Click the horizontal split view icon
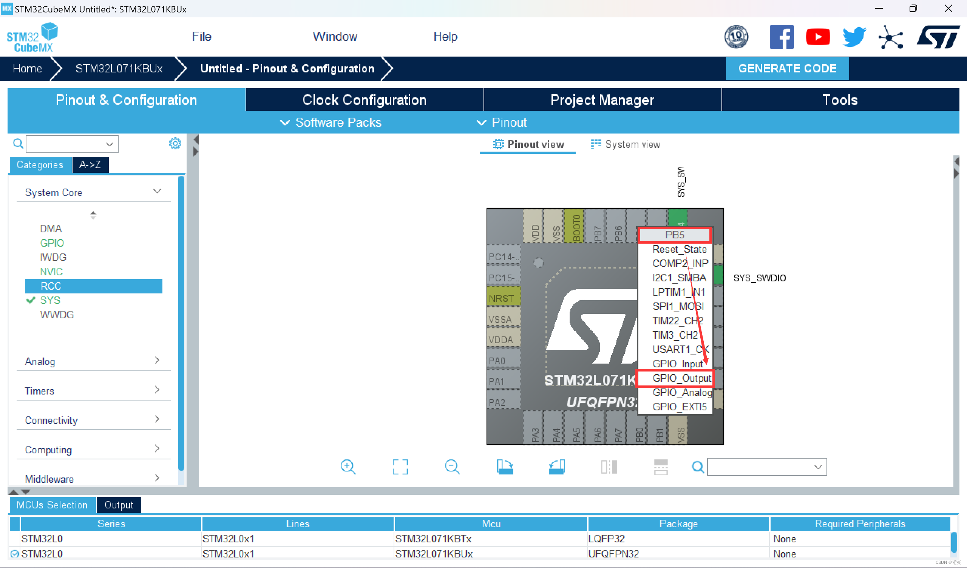Image resolution: width=967 pixels, height=568 pixels. point(661,467)
